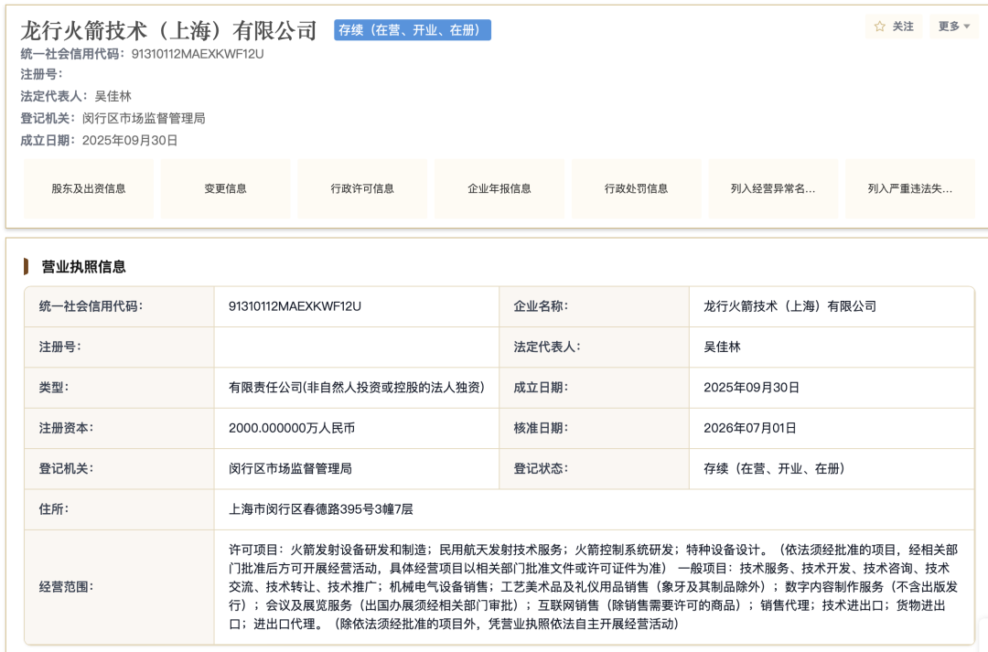The width and height of the screenshot is (988, 652).
Task: Open the 列入严重违法失... tab
Action: click(x=910, y=188)
